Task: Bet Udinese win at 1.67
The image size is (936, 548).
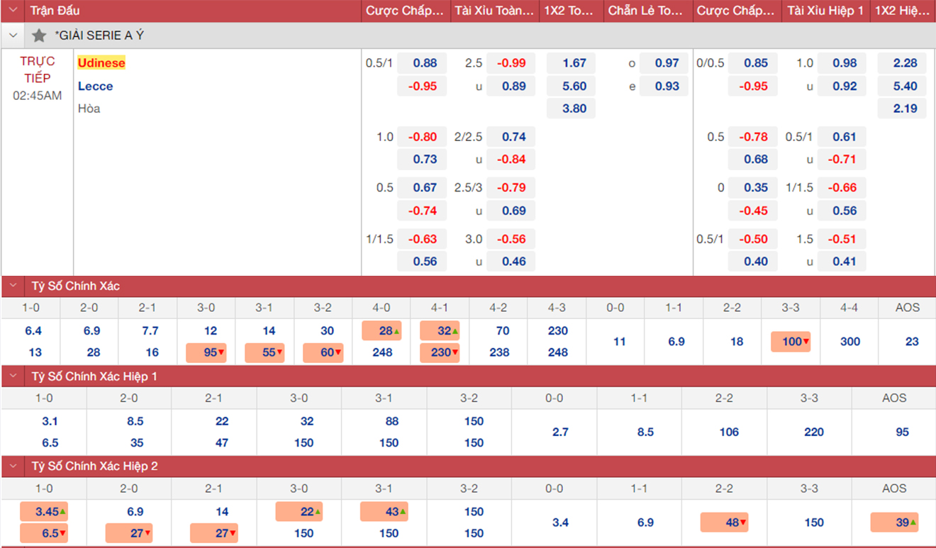Action: point(571,63)
